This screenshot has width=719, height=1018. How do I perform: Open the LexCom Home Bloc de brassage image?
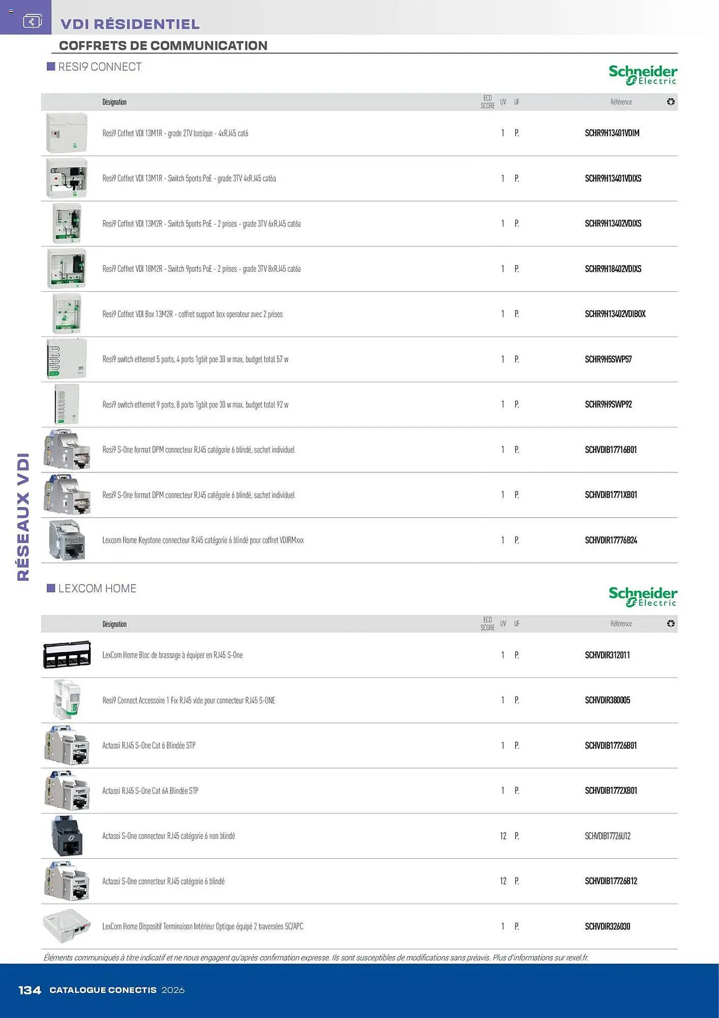(x=67, y=655)
